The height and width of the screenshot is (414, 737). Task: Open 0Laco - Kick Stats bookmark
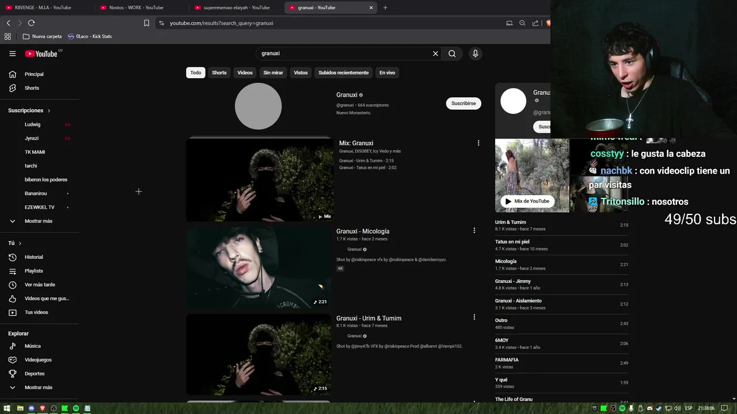pyautogui.click(x=89, y=36)
